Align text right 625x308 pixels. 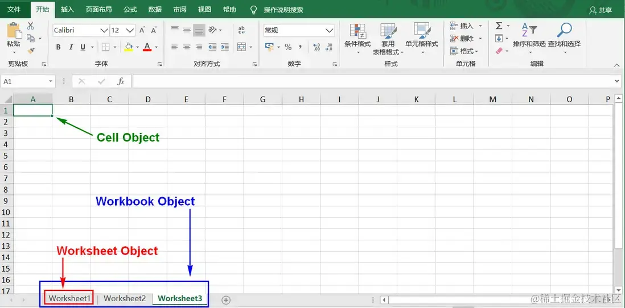199,47
